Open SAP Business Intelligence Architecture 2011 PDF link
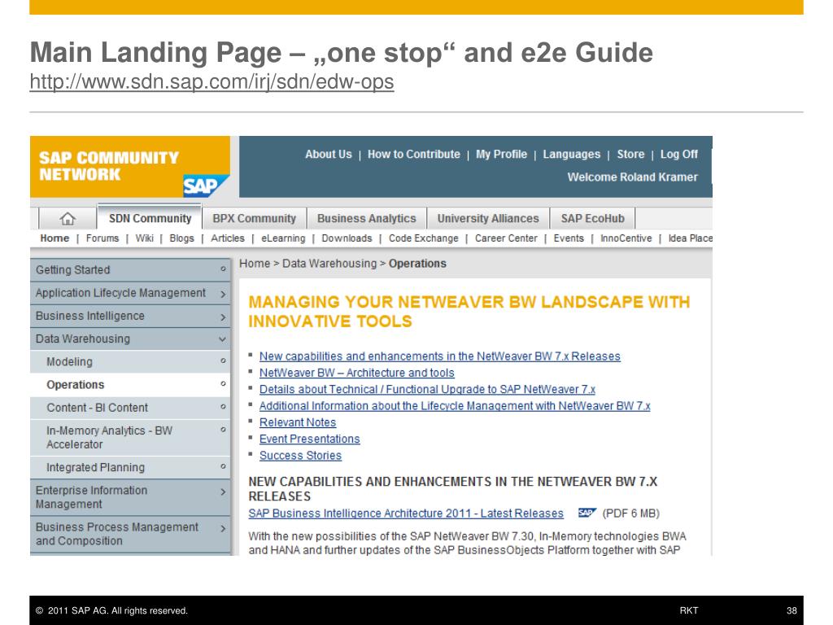 [x=406, y=513]
